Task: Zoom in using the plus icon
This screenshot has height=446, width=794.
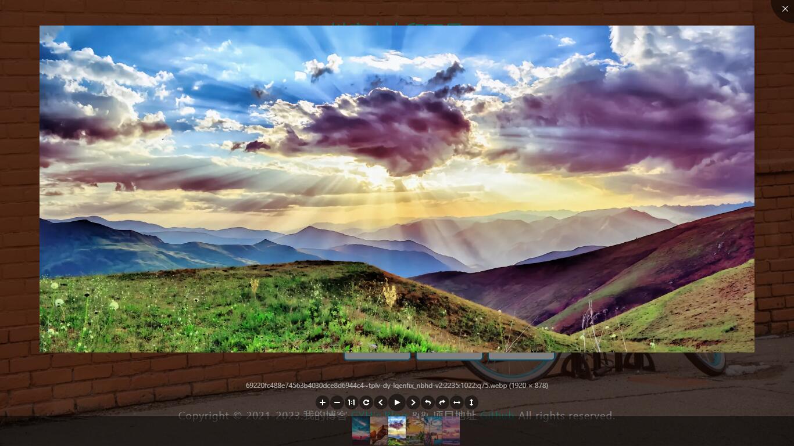Action: (x=322, y=402)
